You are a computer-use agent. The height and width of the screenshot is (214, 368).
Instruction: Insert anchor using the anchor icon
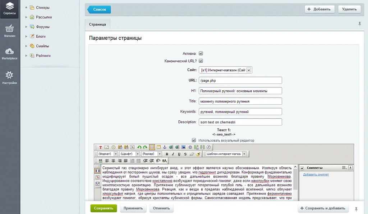coord(165,147)
